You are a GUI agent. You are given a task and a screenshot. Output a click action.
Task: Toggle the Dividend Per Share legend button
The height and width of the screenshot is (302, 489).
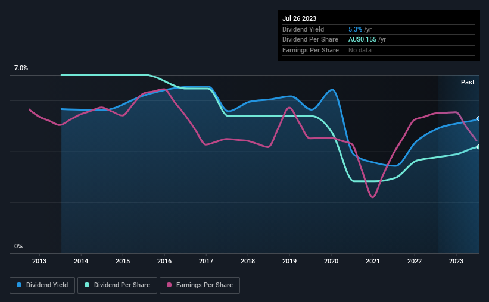pos(117,285)
